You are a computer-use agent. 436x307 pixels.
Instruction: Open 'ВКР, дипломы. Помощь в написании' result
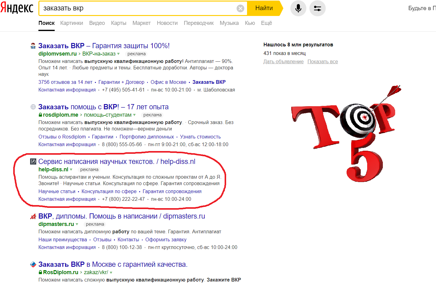click(x=122, y=216)
